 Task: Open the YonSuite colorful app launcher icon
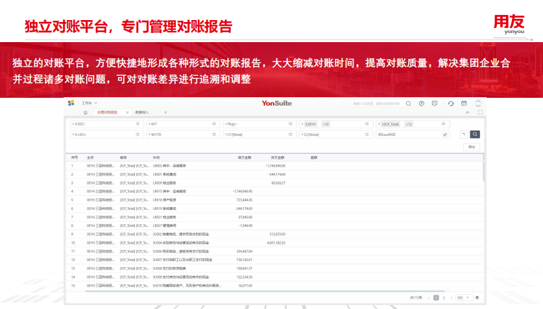71,103
